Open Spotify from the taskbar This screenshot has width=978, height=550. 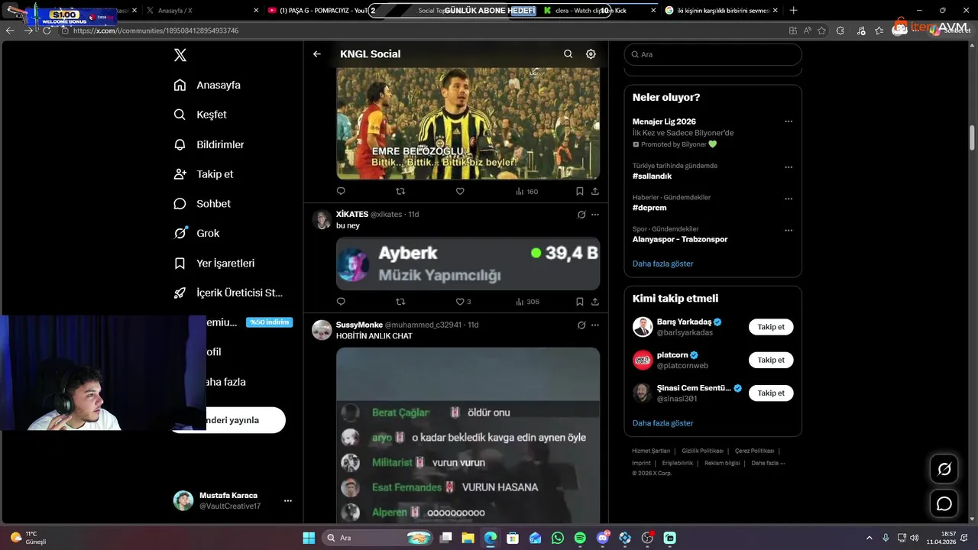(580, 538)
